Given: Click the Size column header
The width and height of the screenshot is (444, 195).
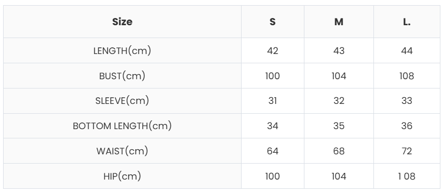Looking at the screenshot, I should pos(122,22).
